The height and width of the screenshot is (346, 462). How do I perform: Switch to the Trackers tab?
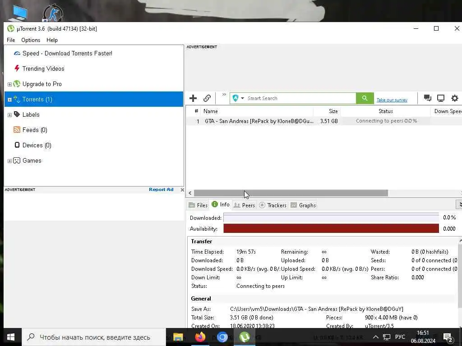[273, 205]
